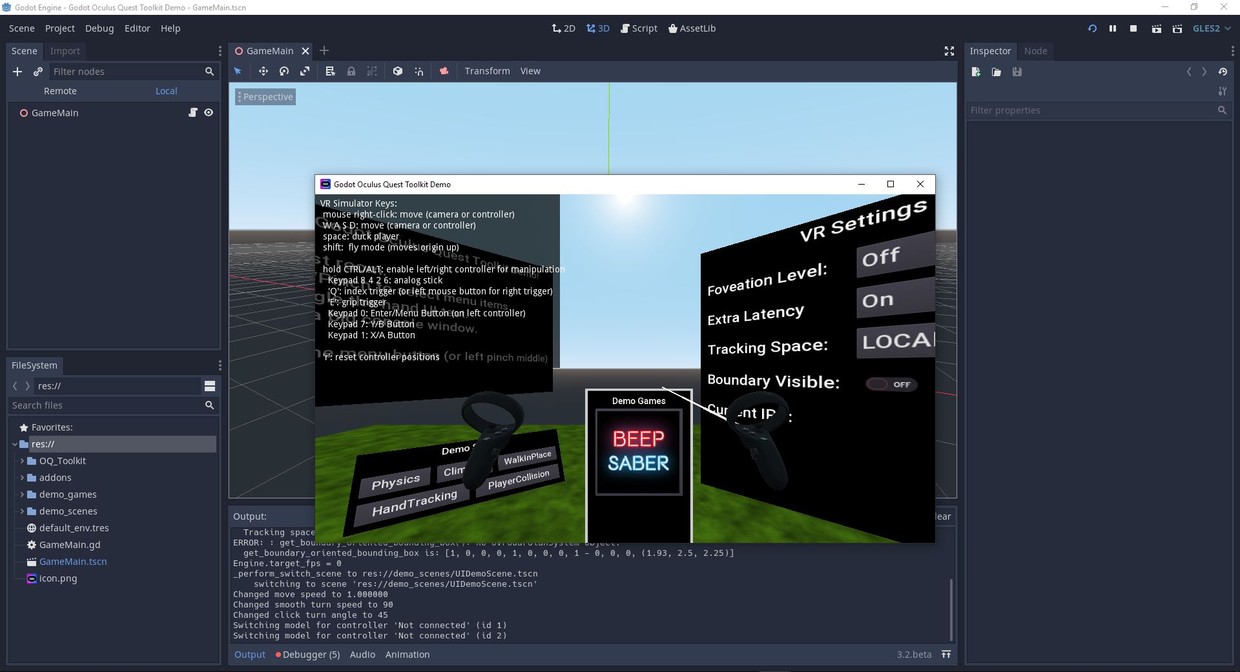Viewport: 1240px width, 672px height.
Task: Open the Scene dock options menu dots
Action: (x=220, y=51)
